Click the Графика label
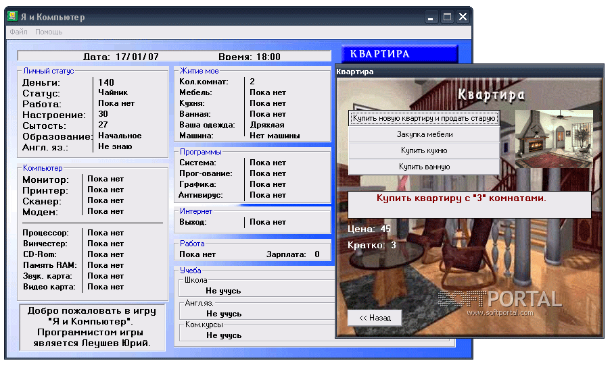This screenshot has height=365, width=612. click(x=197, y=185)
